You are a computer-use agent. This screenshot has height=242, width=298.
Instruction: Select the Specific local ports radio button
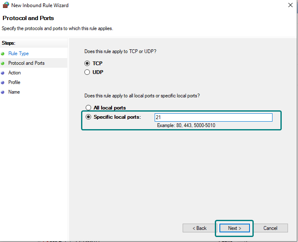(x=88, y=117)
